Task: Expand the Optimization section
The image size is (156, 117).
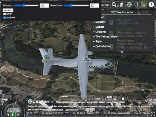Action: pyautogui.click(x=102, y=46)
